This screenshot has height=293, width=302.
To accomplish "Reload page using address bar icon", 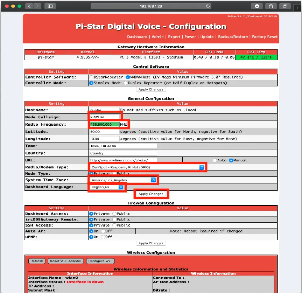I will coord(208,6).
